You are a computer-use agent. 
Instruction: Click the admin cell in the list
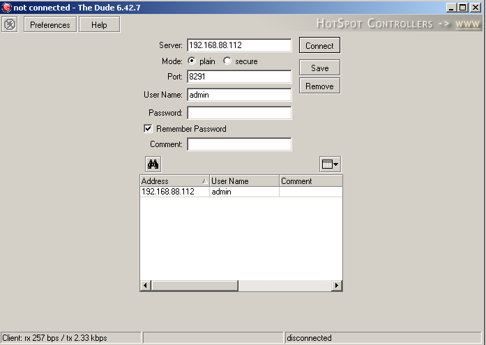(x=221, y=192)
